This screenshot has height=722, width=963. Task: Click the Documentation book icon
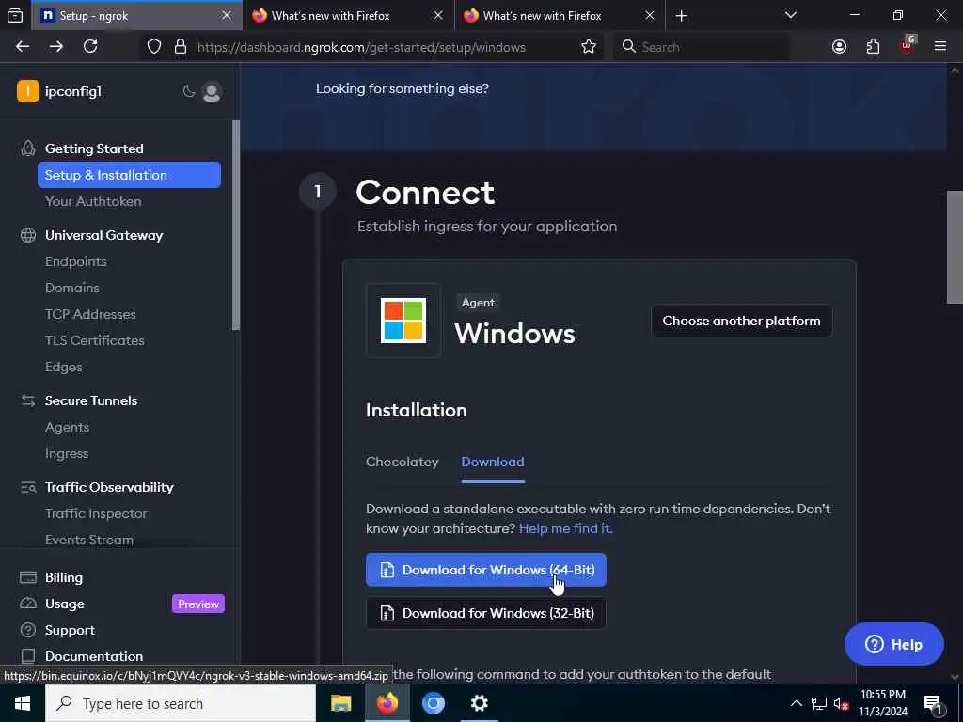coord(28,655)
